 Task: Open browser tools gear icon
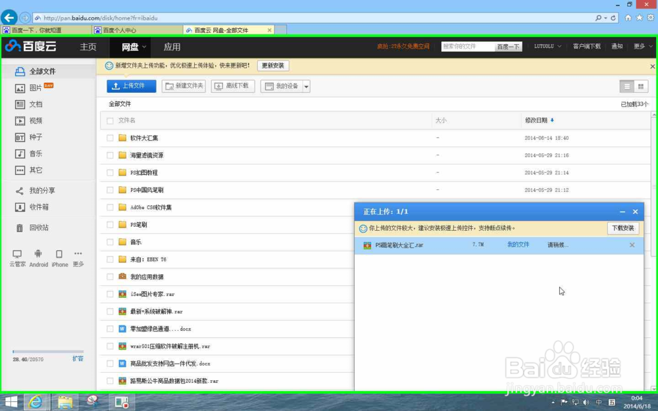click(651, 18)
